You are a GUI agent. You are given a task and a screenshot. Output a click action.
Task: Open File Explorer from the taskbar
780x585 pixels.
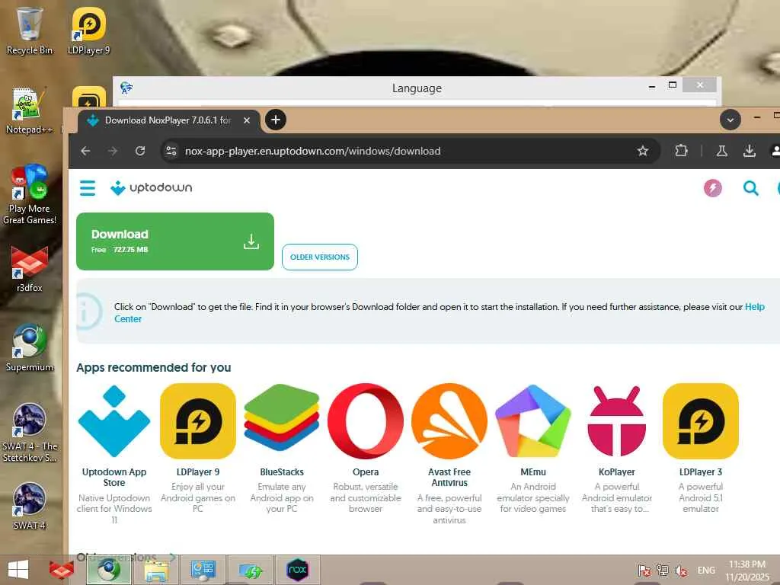[x=156, y=570]
